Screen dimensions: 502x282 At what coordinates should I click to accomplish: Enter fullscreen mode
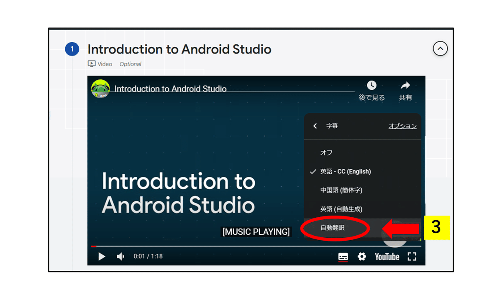coord(412,257)
